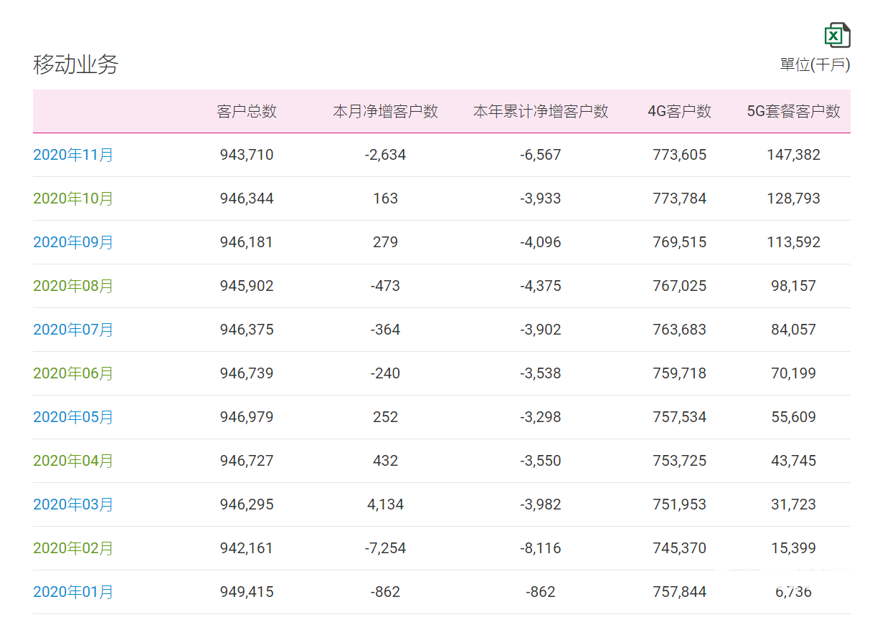Image resolution: width=885 pixels, height=622 pixels.
Task: Open the 2020年10月 report link
Action: [73, 198]
